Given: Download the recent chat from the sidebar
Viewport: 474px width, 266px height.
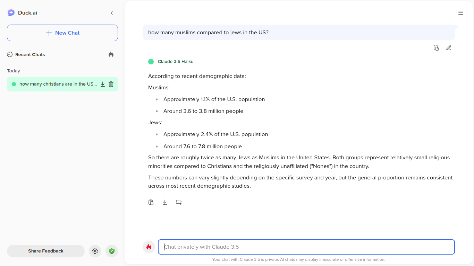Looking at the screenshot, I should pos(103,84).
